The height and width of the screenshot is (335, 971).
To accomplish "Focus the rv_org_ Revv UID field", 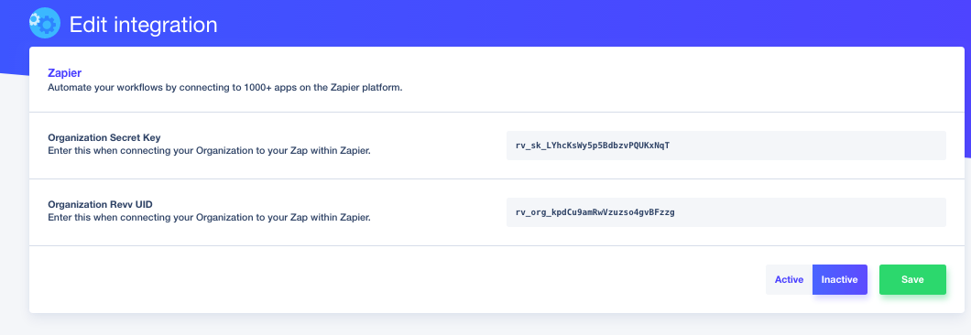I will [x=726, y=212].
